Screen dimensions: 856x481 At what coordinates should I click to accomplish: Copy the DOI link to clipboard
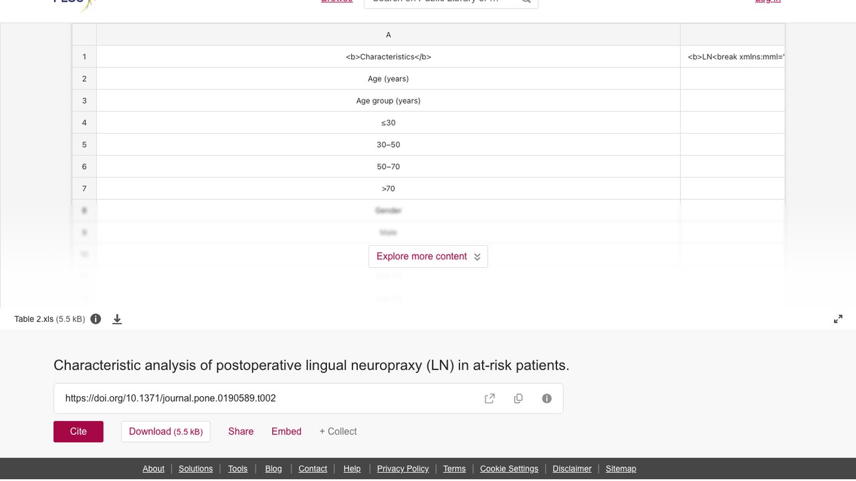(518, 398)
